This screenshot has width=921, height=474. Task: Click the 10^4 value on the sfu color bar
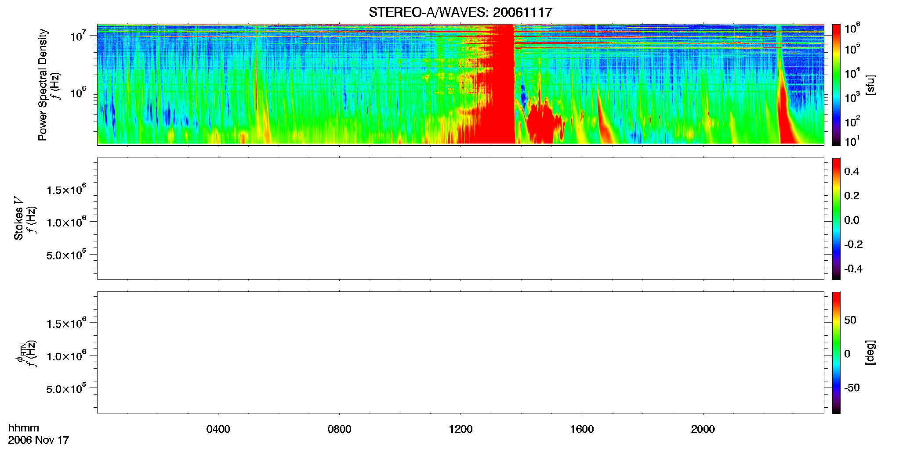pos(852,73)
